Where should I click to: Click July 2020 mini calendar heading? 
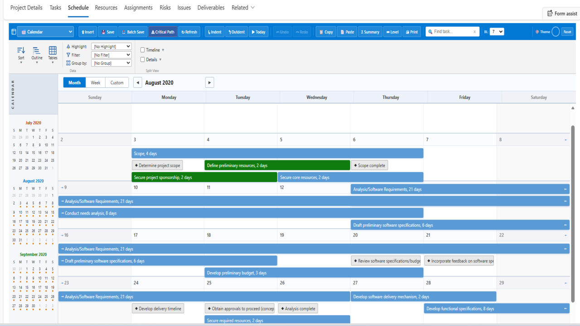point(33,123)
